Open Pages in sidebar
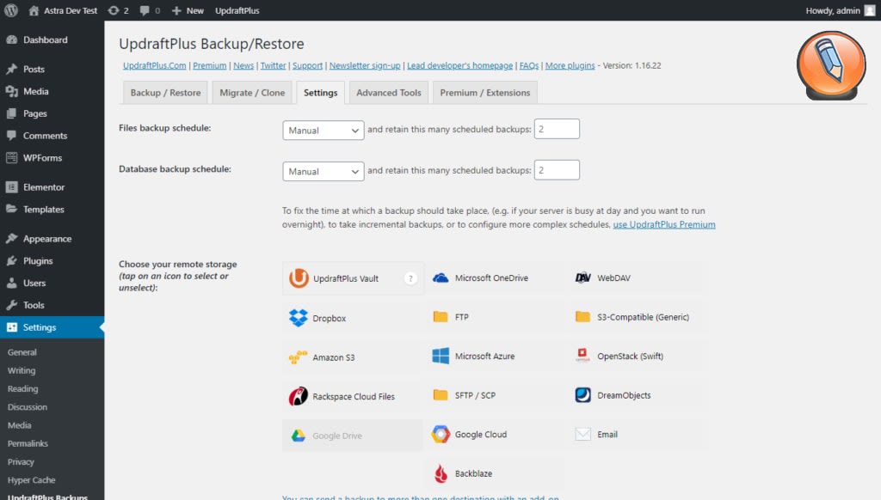This screenshot has height=500, width=881. point(52,113)
